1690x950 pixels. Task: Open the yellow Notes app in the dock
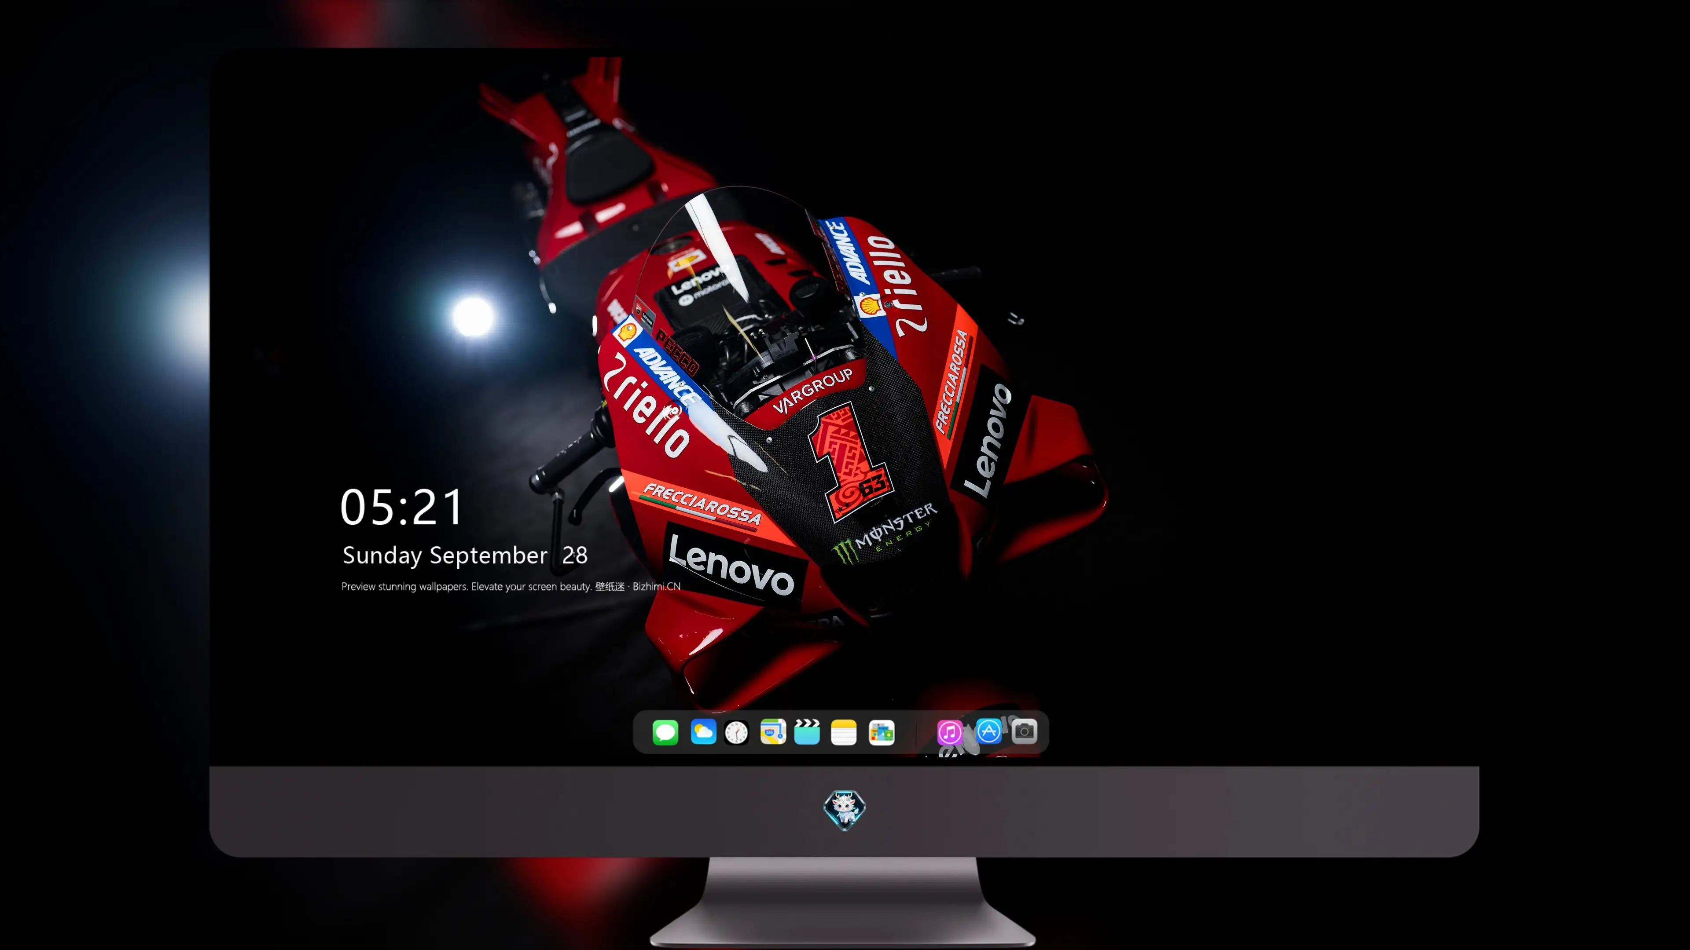point(844,732)
